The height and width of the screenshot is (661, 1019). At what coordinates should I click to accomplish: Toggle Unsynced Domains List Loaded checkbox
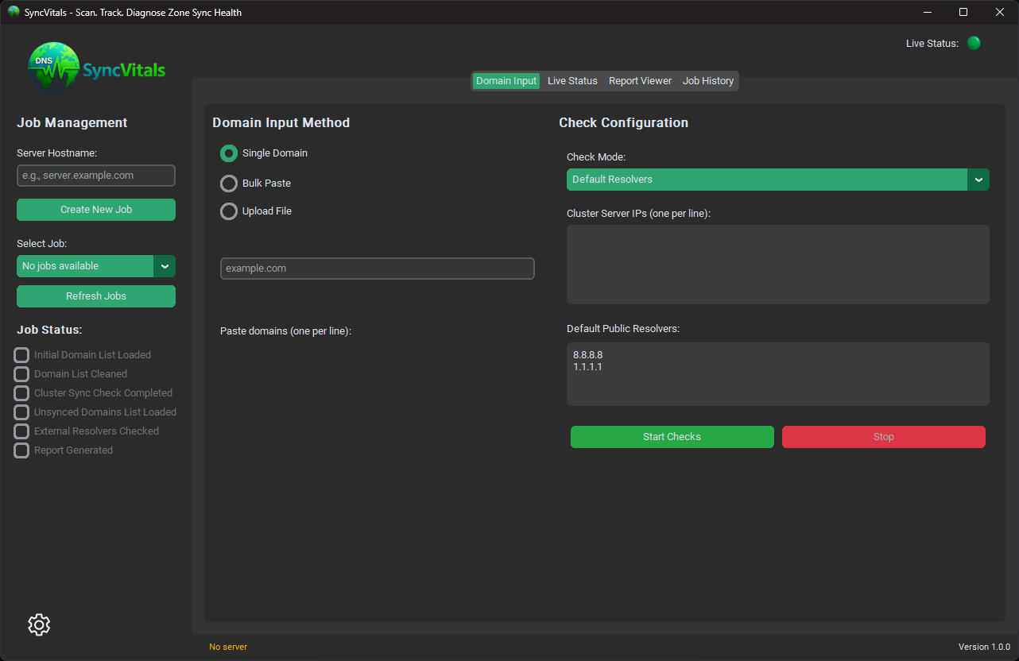pyautogui.click(x=21, y=412)
